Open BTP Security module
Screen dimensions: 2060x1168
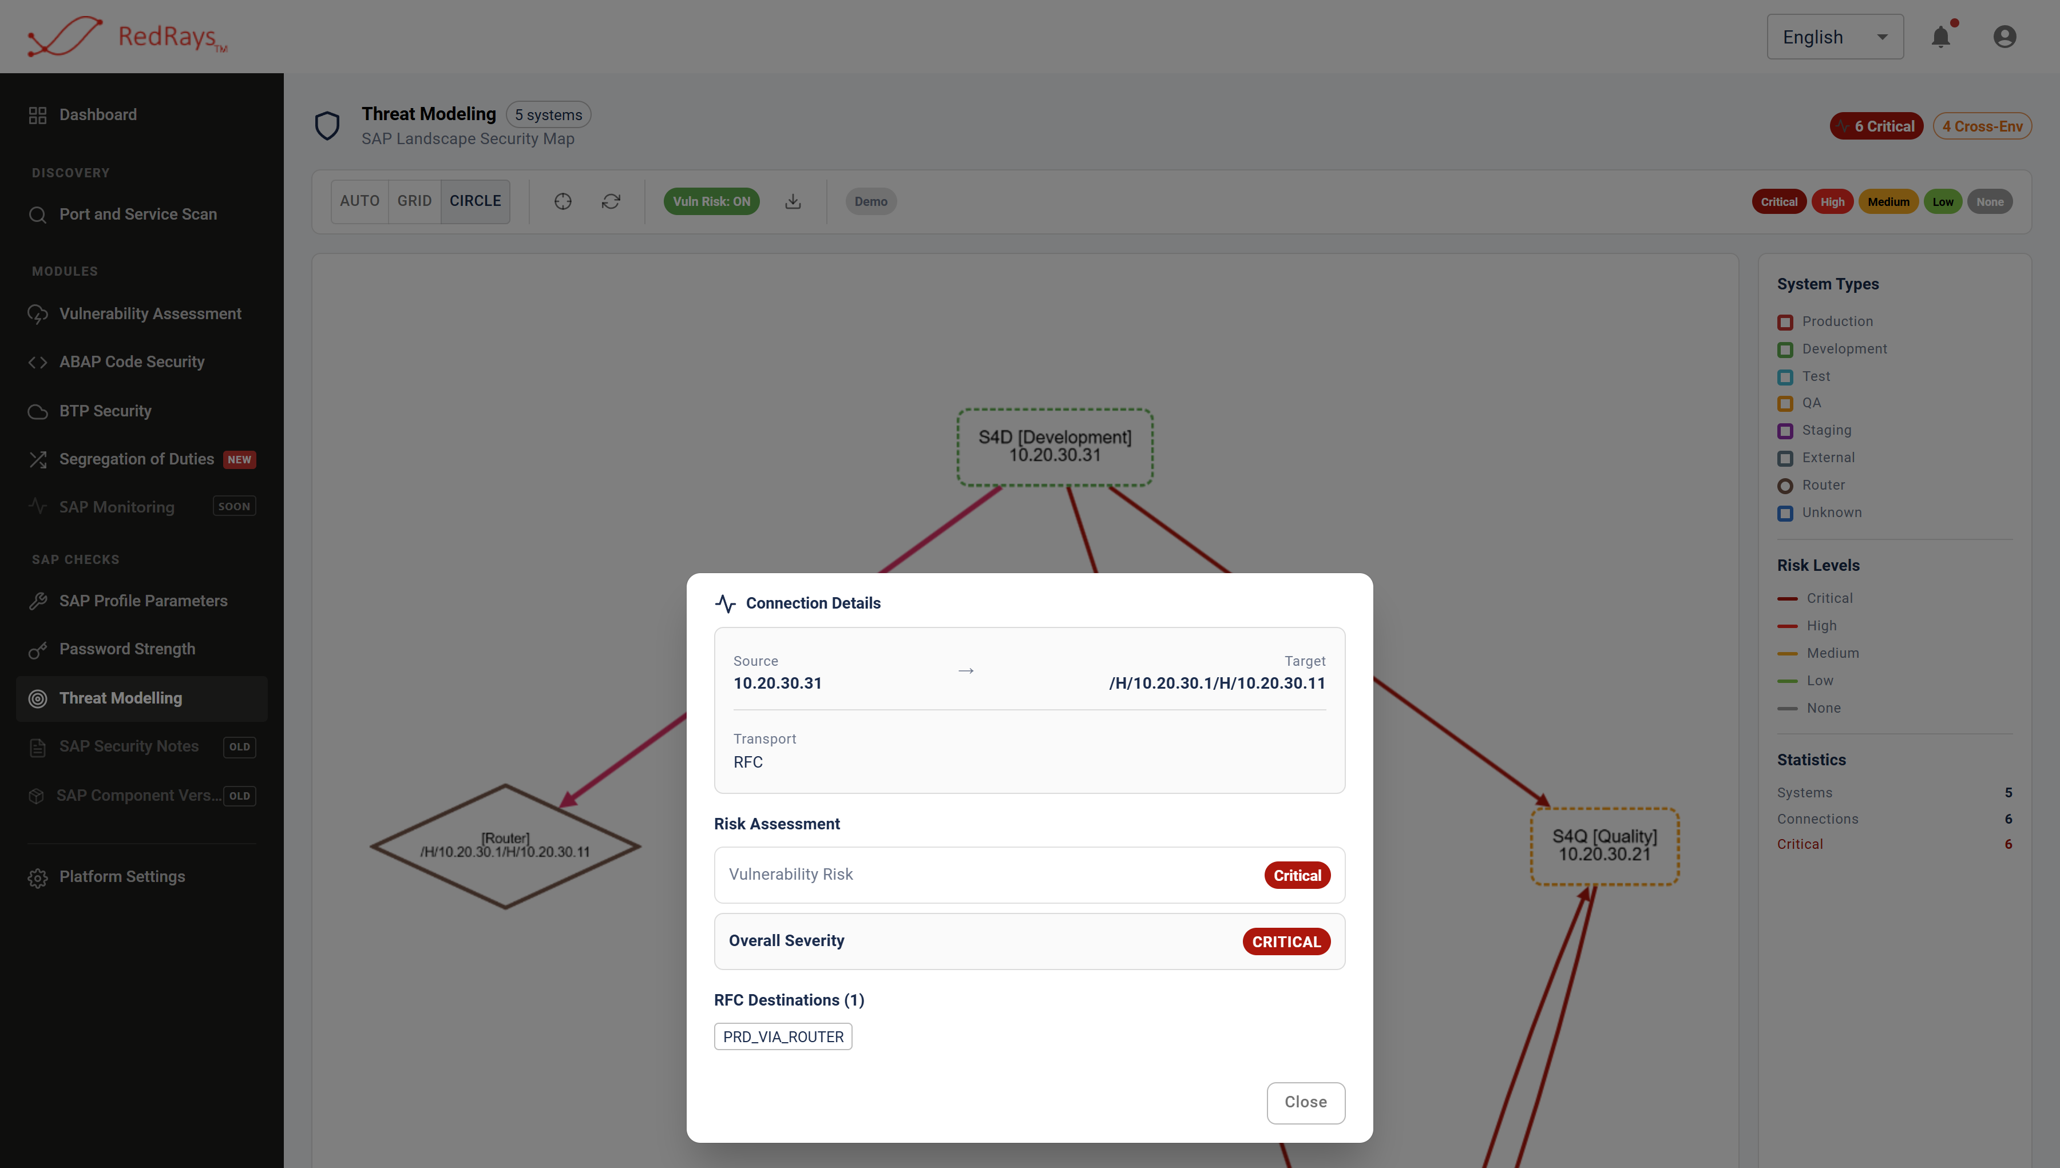coord(142,411)
